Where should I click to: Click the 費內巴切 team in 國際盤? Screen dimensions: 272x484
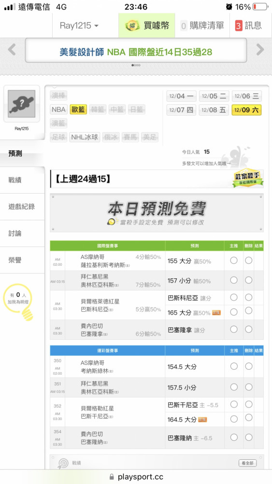coord(92,326)
